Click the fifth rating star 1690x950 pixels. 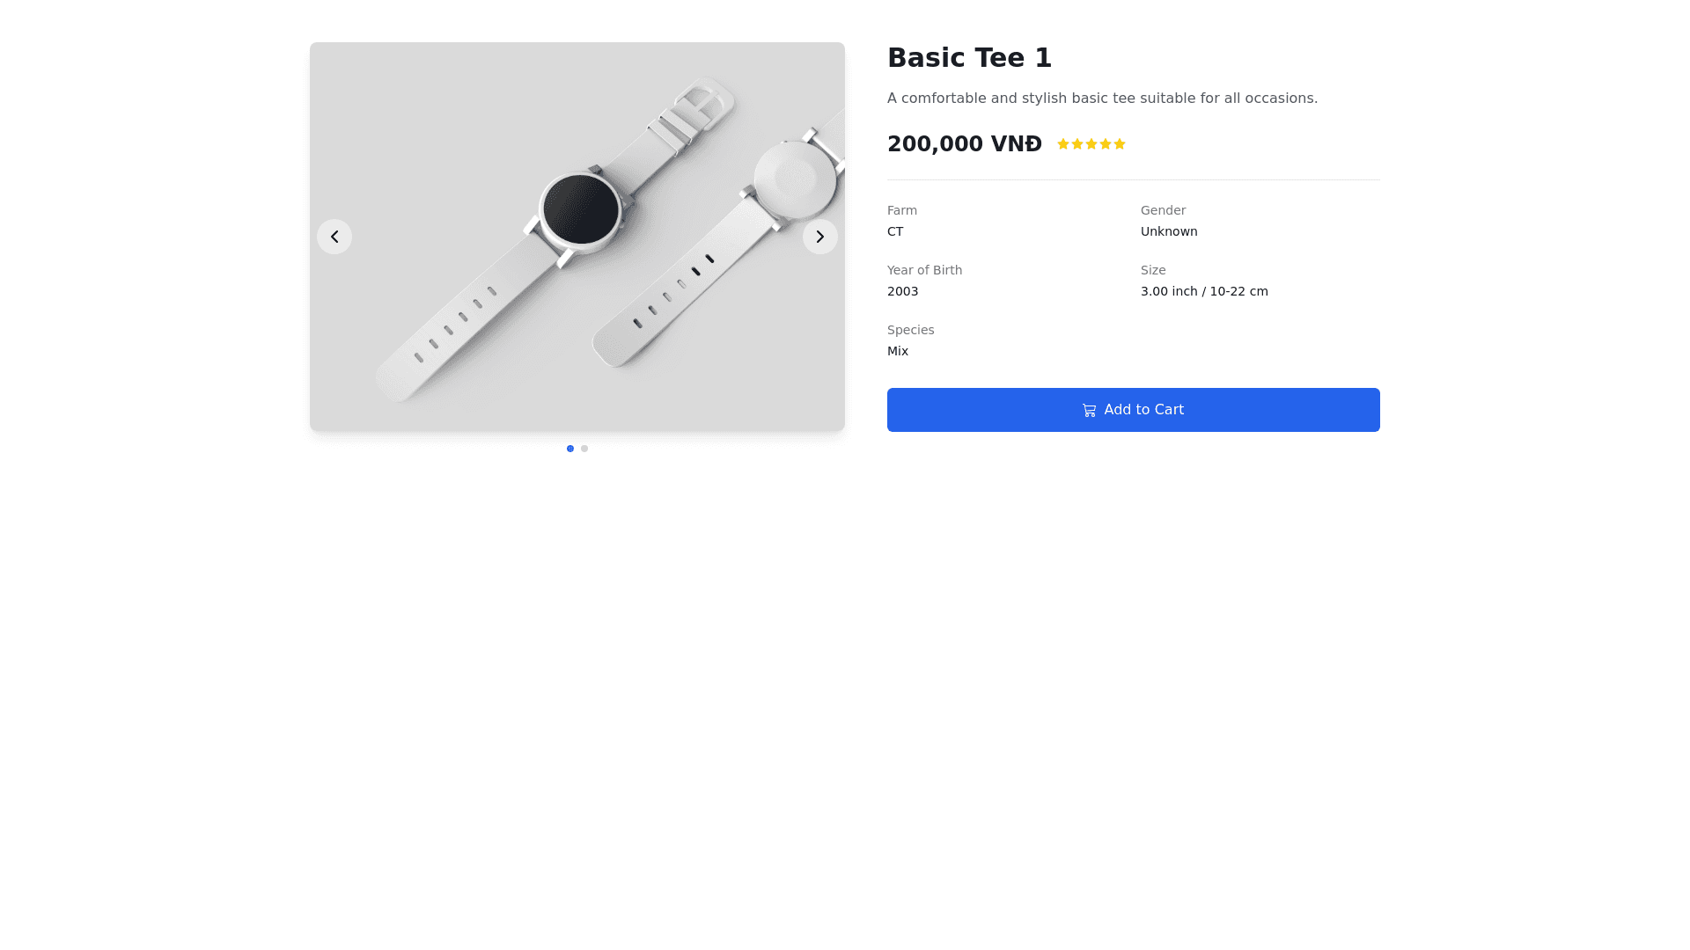(1120, 144)
